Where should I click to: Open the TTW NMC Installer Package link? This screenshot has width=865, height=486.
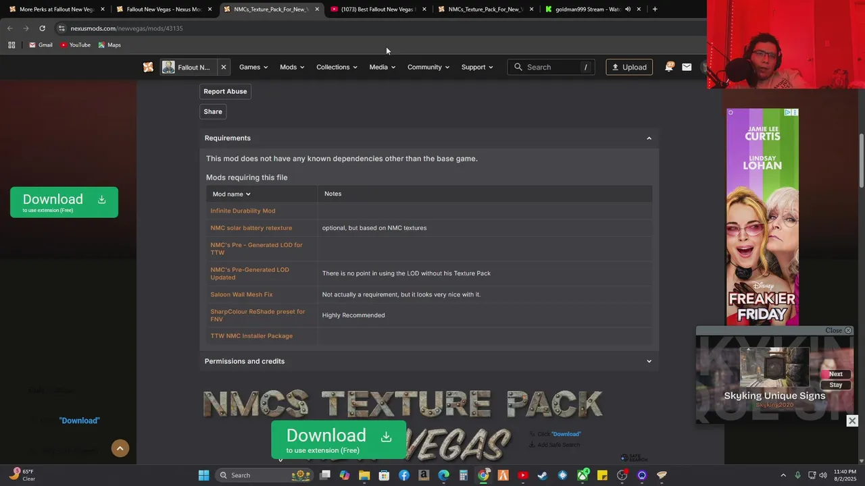click(251, 336)
